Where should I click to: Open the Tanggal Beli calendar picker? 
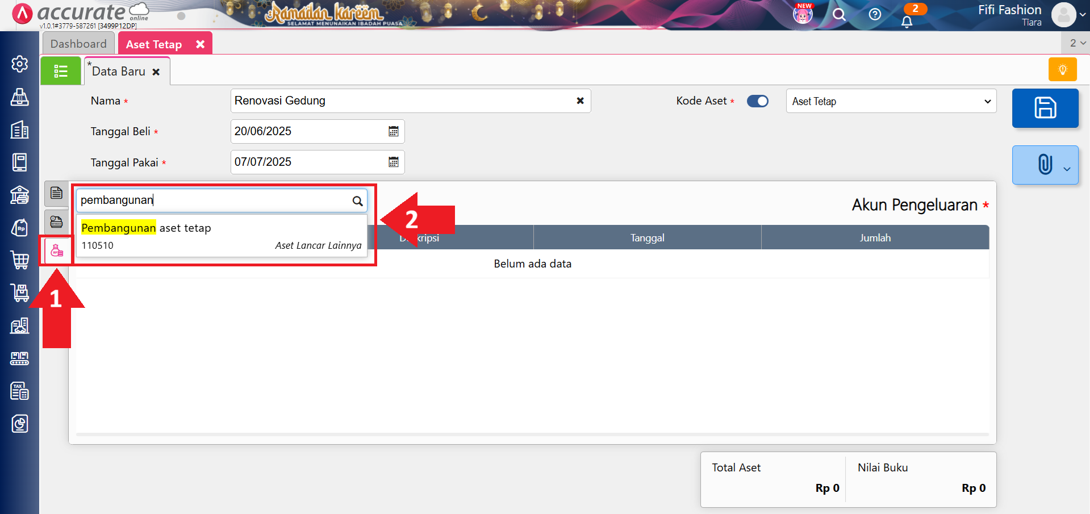pyautogui.click(x=393, y=132)
